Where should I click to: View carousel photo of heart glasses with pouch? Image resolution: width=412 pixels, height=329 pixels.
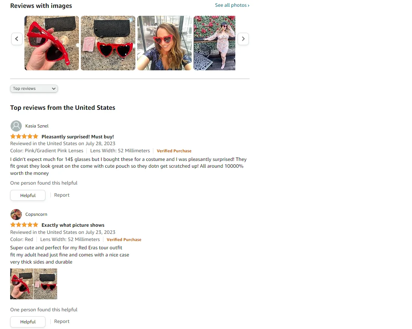point(108,43)
